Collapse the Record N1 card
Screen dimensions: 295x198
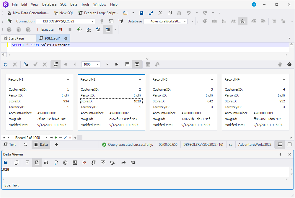coord(68,79)
